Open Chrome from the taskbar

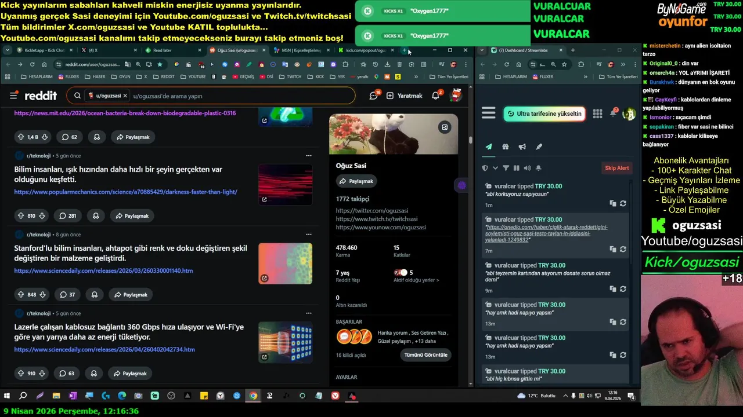pos(253,396)
